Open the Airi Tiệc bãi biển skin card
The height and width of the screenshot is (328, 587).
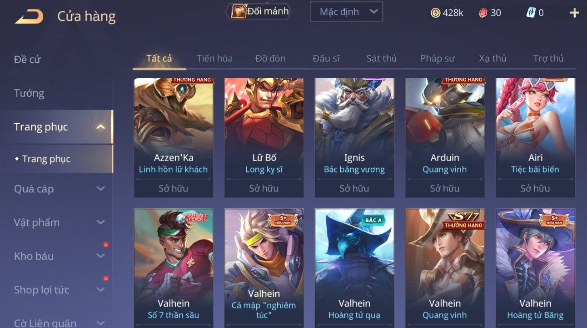coord(535,138)
